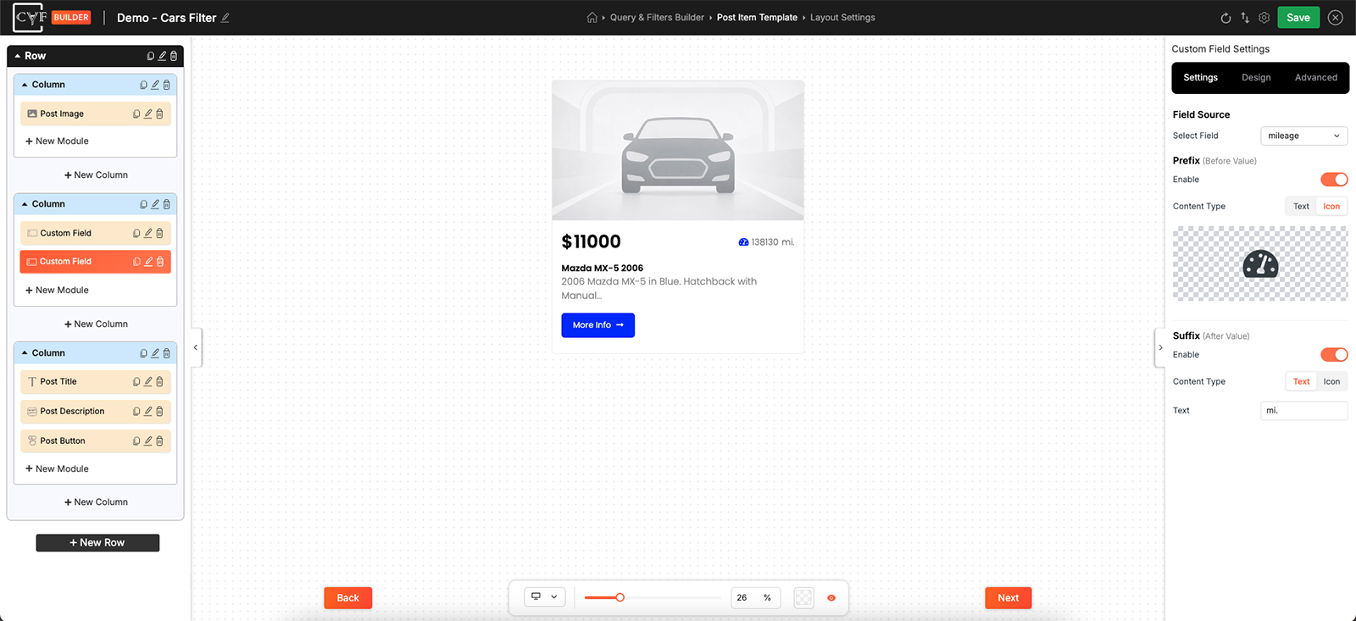
Task: Add a New Row
Action: (97, 543)
